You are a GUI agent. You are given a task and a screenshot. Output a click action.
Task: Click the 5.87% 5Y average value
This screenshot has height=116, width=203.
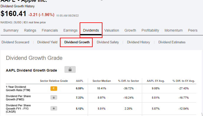[x=155, y=109]
